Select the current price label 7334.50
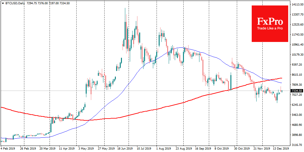Viewport: 304px width, 152px height. [x=297, y=91]
